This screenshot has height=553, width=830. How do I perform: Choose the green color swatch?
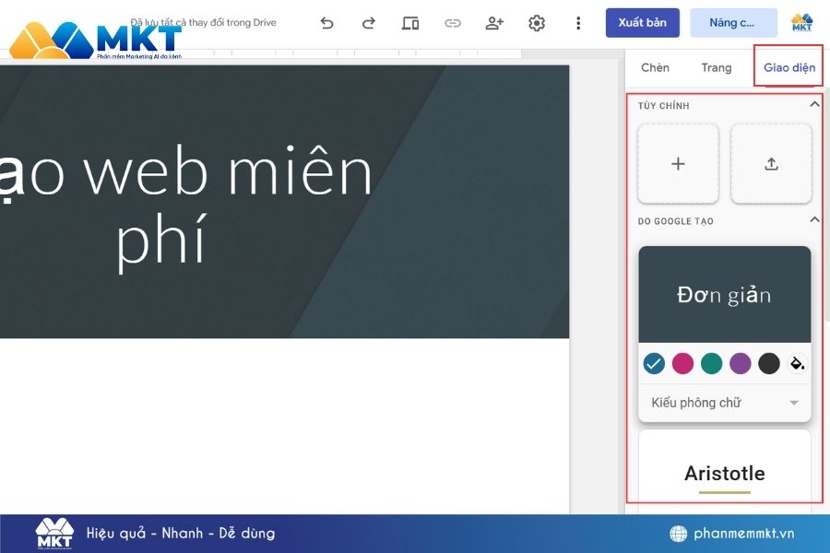tap(711, 363)
